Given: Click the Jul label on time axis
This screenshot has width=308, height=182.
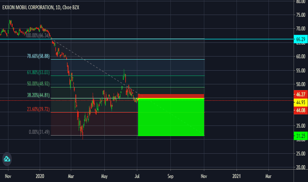Looking at the screenshot, I should 137,176.
